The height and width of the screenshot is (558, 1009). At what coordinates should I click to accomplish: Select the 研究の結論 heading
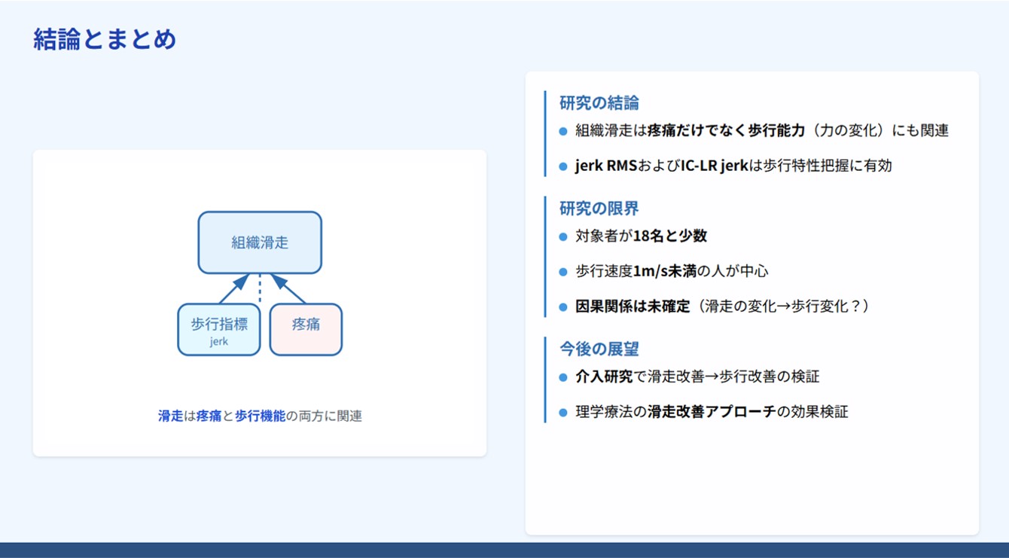coord(599,103)
